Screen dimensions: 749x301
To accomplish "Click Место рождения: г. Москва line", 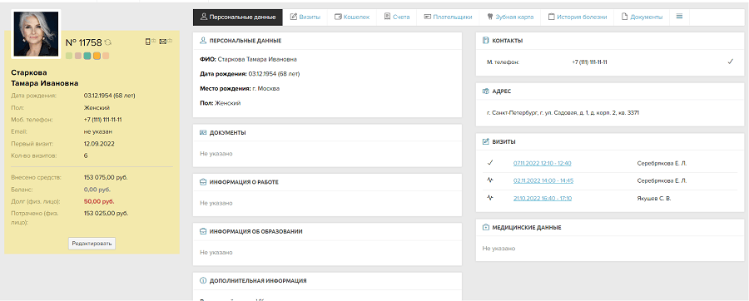I will tap(240, 88).
